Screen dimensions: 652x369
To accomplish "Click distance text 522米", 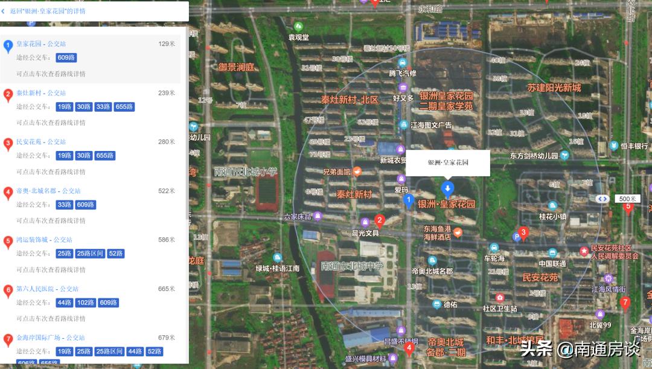I will pos(167,191).
